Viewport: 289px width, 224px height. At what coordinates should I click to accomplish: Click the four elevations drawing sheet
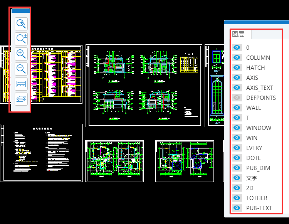(x=144, y=86)
